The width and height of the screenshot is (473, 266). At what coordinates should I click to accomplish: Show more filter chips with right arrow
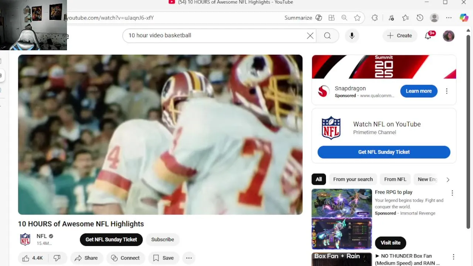point(448,180)
